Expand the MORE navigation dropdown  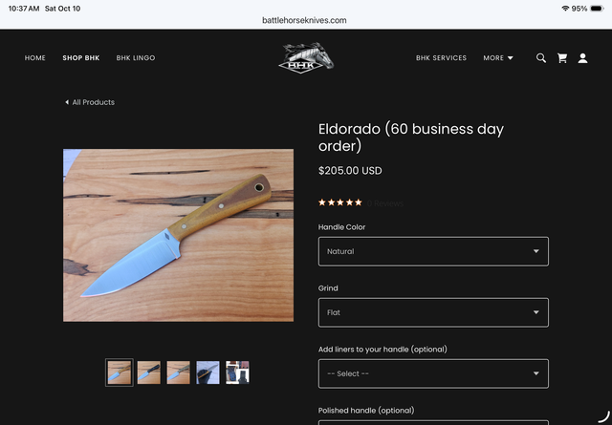(x=498, y=57)
